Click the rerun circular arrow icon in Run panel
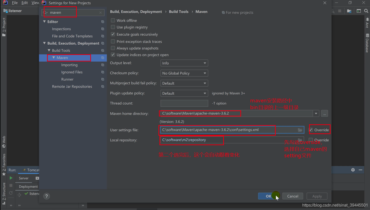This screenshot has width=370, height=210. coord(11,193)
